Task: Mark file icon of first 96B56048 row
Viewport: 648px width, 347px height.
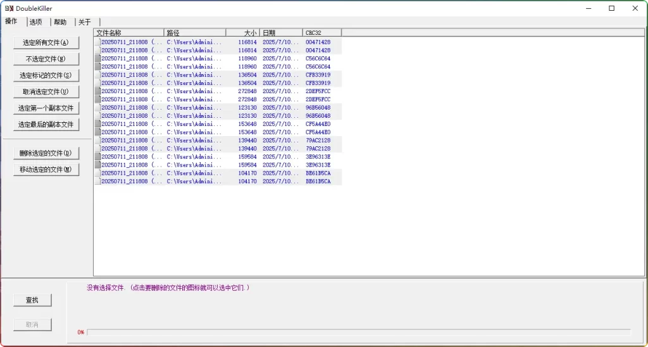Action: click(97, 108)
